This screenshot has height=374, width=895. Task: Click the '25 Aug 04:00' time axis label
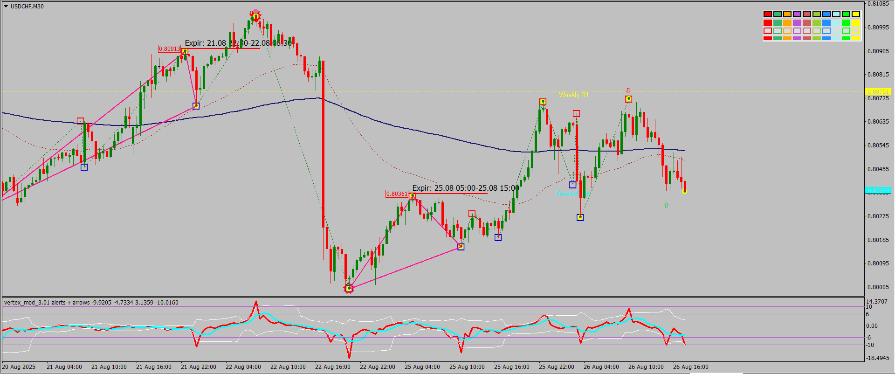(422, 367)
